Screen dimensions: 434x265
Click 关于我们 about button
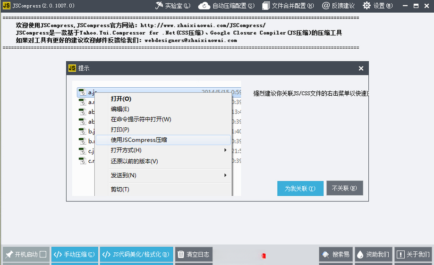point(413,254)
